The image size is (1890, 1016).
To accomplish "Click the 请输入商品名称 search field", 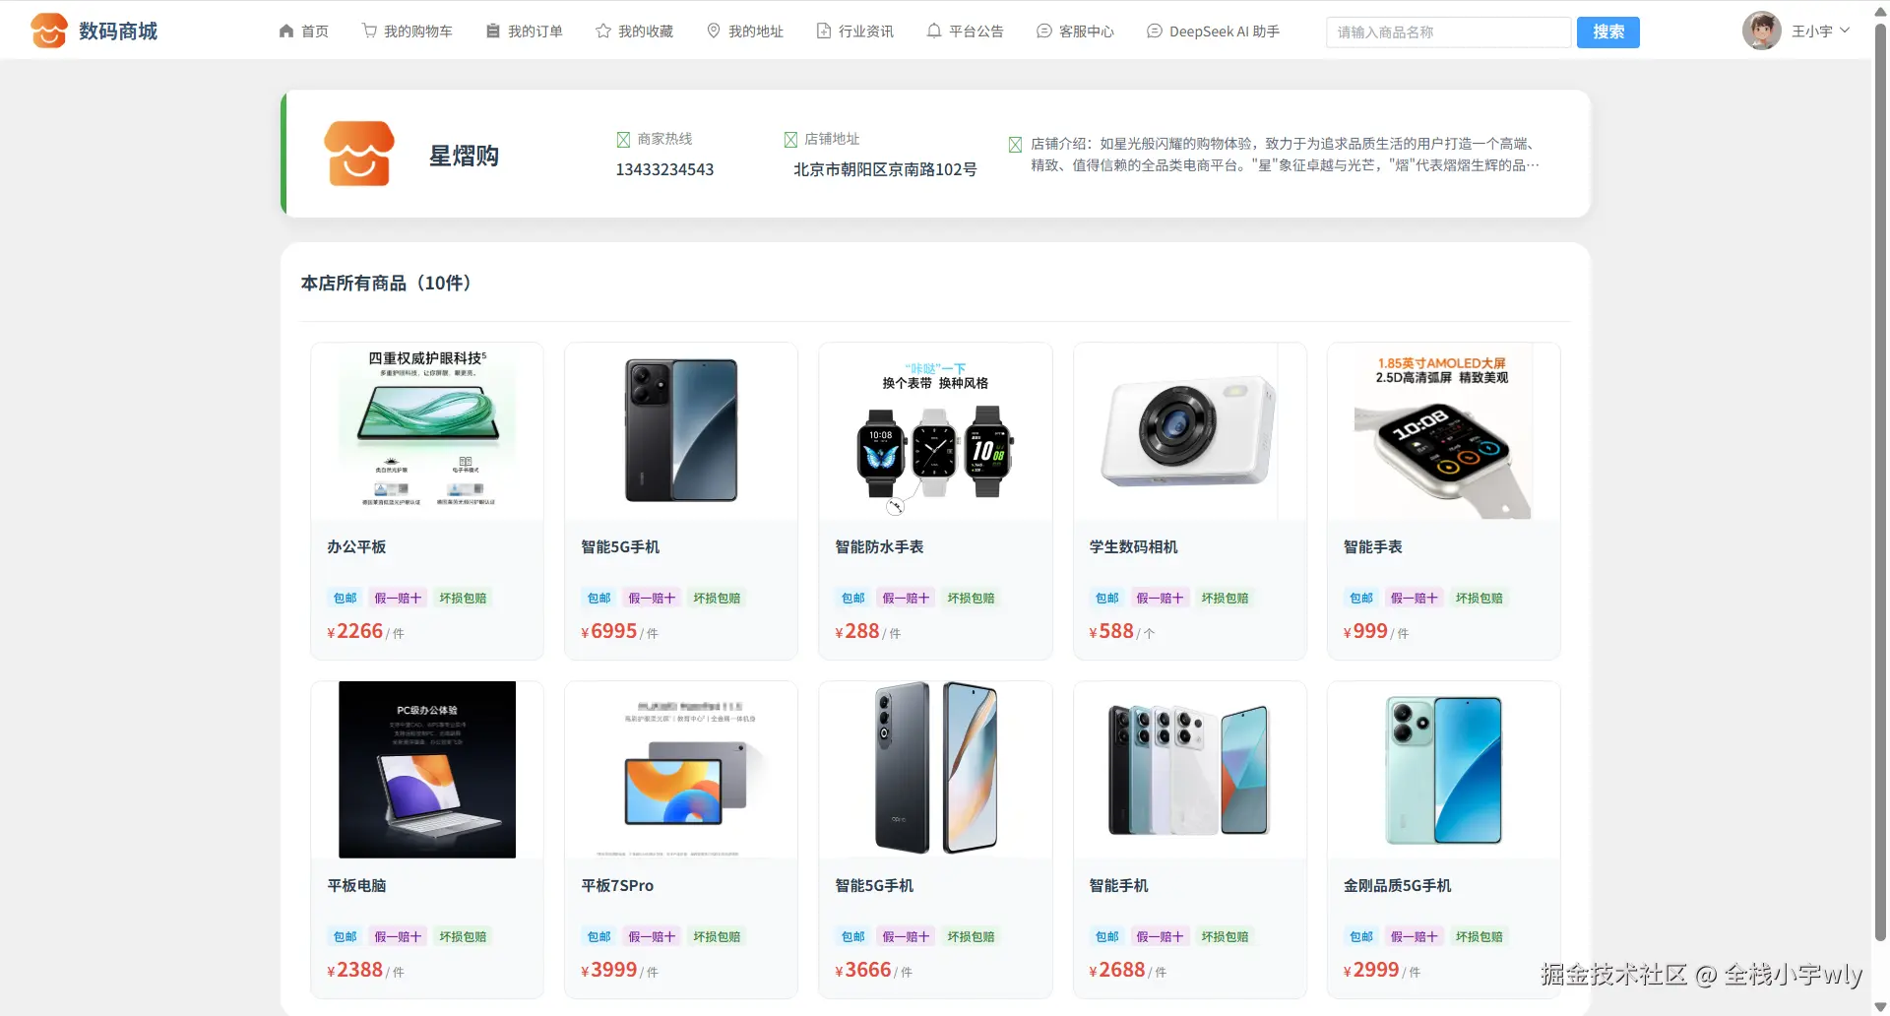I will pyautogui.click(x=1448, y=32).
